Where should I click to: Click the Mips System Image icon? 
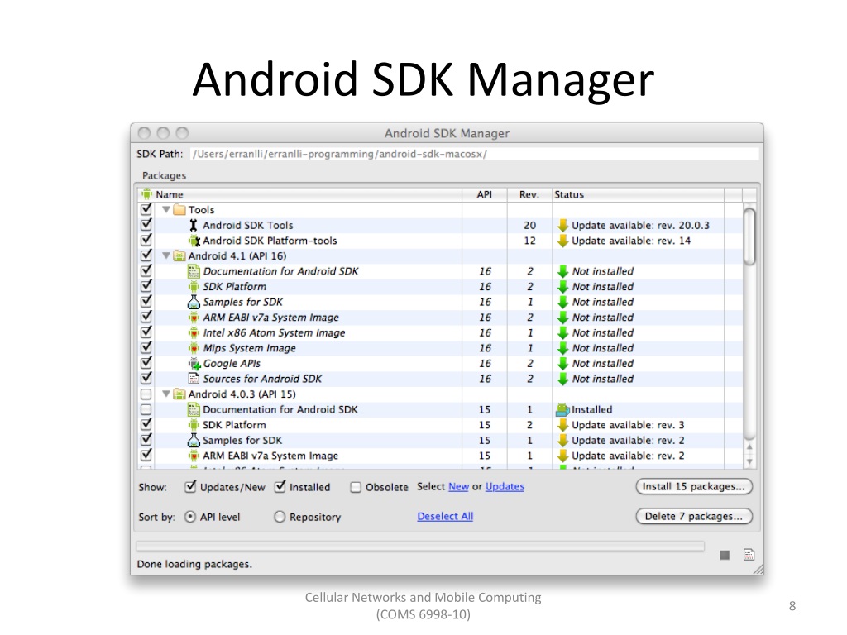tap(194, 348)
